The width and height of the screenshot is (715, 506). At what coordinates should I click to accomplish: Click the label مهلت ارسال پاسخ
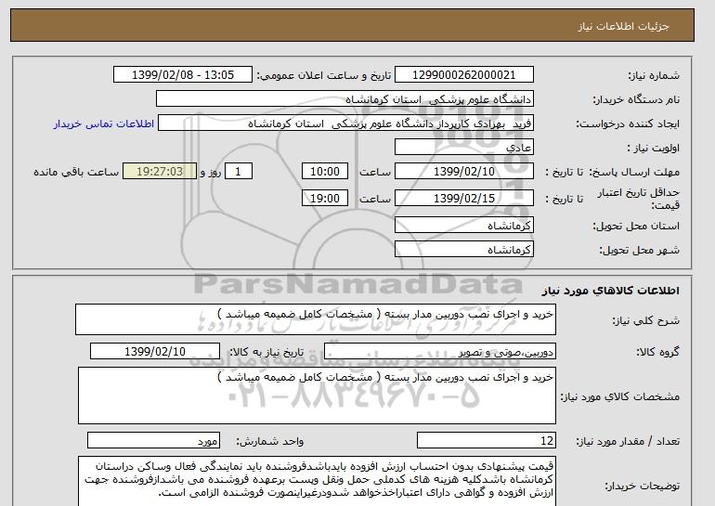tap(634, 173)
